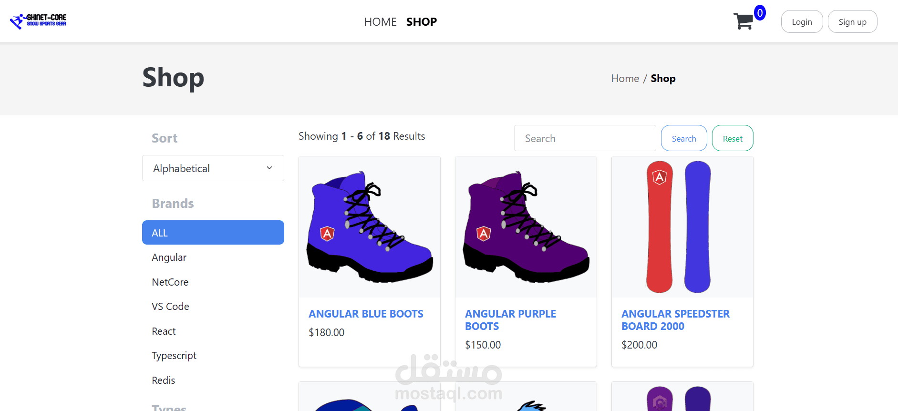Focus the Search text field
This screenshot has width=898, height=411.
[x=585, y=139]
